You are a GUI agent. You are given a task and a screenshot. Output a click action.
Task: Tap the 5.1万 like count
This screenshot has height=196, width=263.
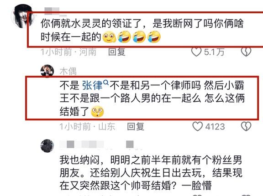click(214, 52)
